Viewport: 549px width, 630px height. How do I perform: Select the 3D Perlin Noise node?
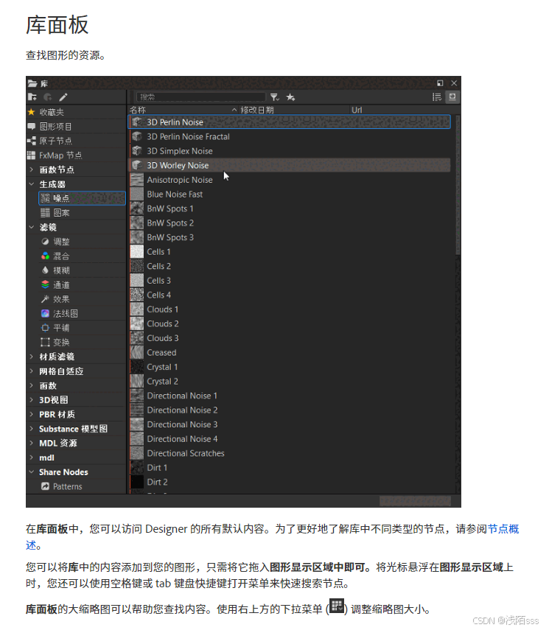290,122
